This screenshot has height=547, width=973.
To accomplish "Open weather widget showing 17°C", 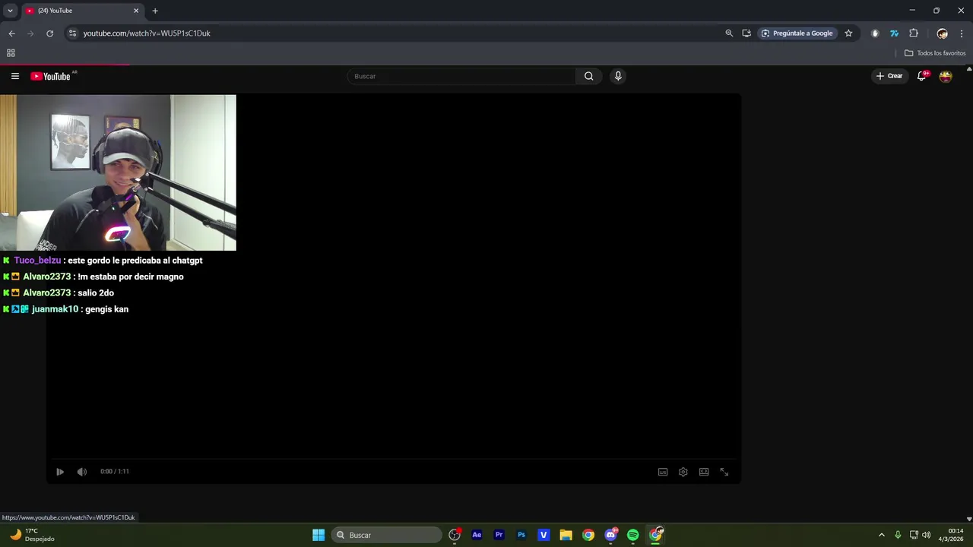I will pos(32,535).
